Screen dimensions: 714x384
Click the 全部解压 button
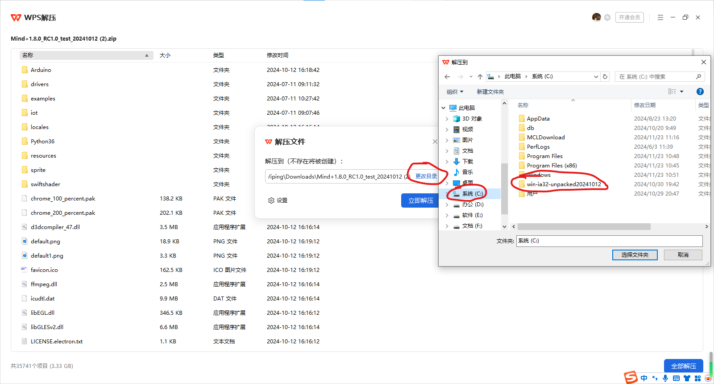point(684,366)
